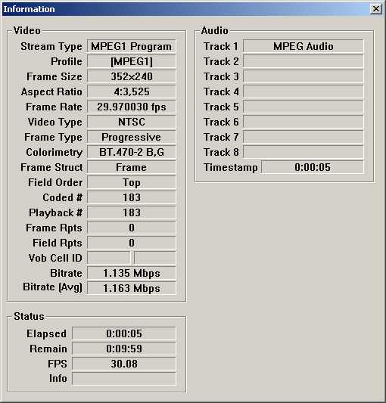
Task: Click the Frame Size 352x240 field
Action: 132,76
